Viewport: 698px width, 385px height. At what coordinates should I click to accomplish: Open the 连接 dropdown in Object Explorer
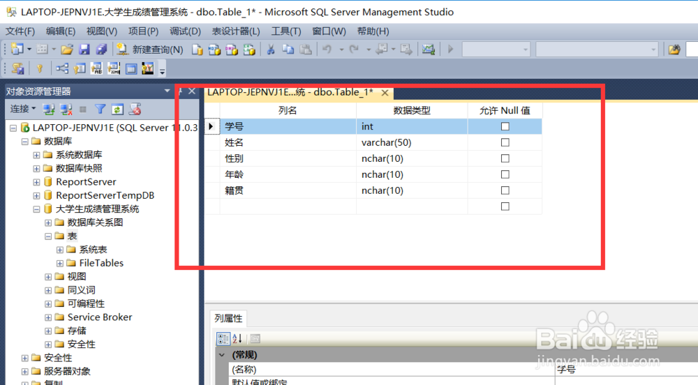(x=23, y=109)
